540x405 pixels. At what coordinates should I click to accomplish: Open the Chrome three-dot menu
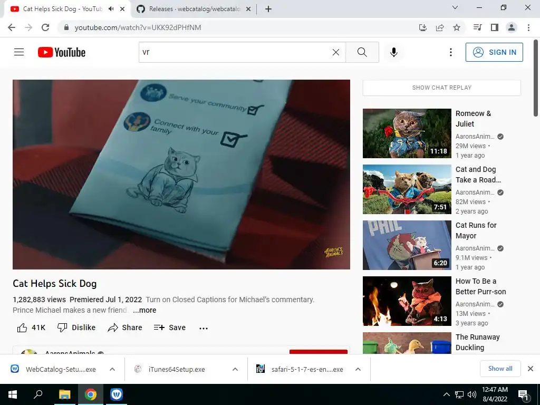pos(528,27)
